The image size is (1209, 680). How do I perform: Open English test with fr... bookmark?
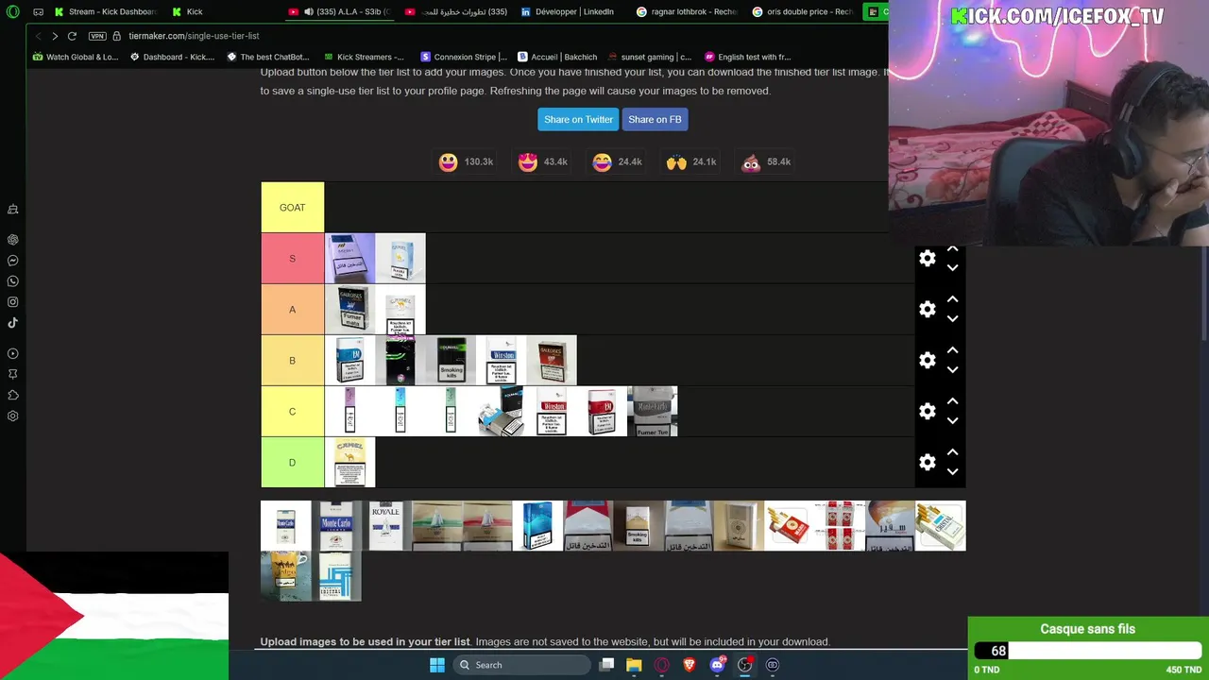coord(747,57)
